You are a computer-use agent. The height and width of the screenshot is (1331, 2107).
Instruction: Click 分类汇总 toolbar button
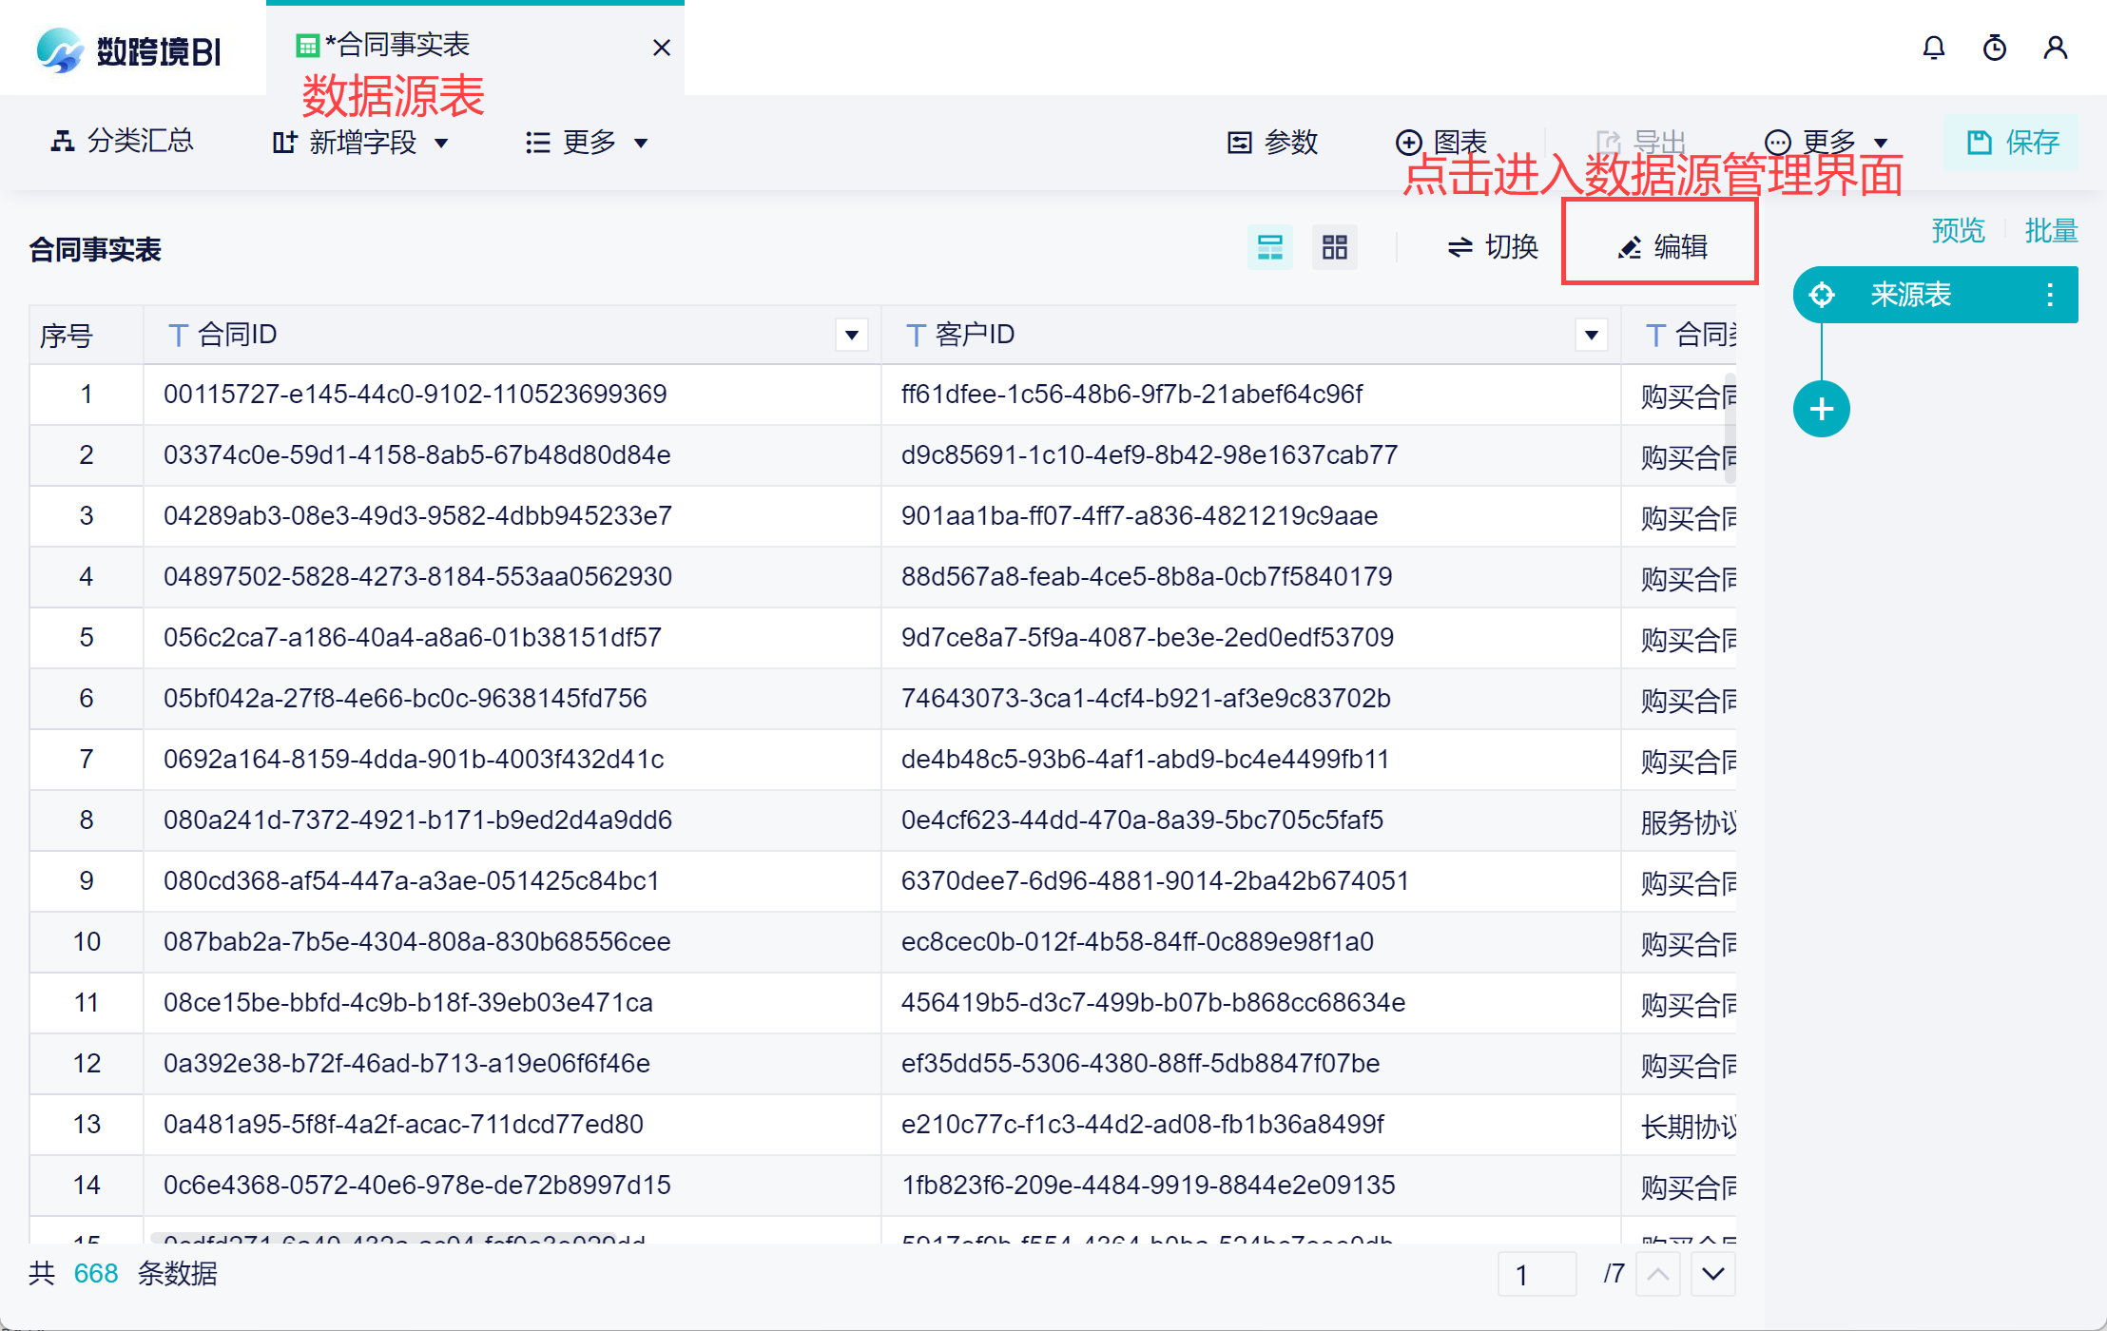pyautogui.click(x=122, y=142)
